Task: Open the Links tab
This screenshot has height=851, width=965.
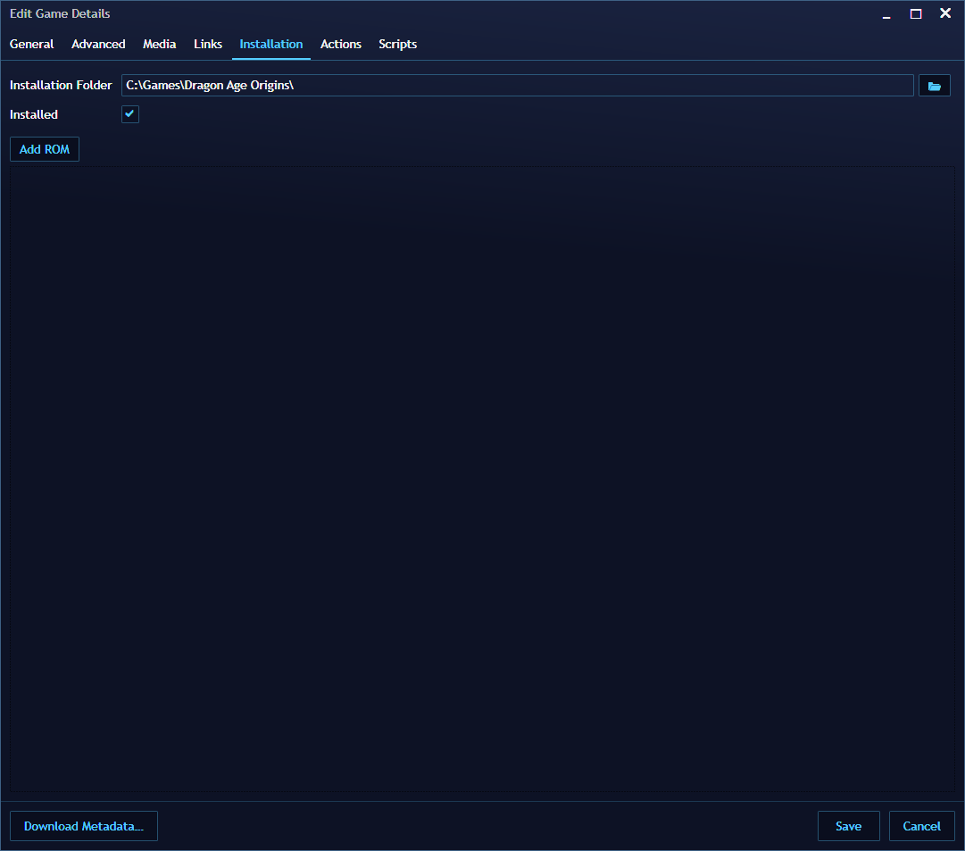Action: pos(207,44)
